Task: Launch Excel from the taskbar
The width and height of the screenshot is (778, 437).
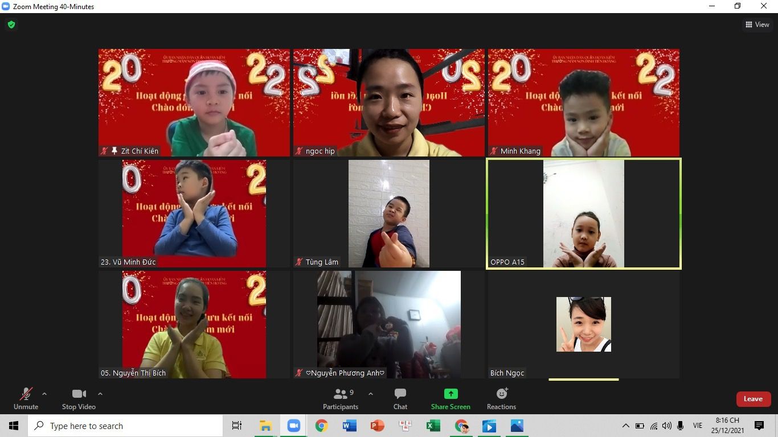Action: [433, 426]
